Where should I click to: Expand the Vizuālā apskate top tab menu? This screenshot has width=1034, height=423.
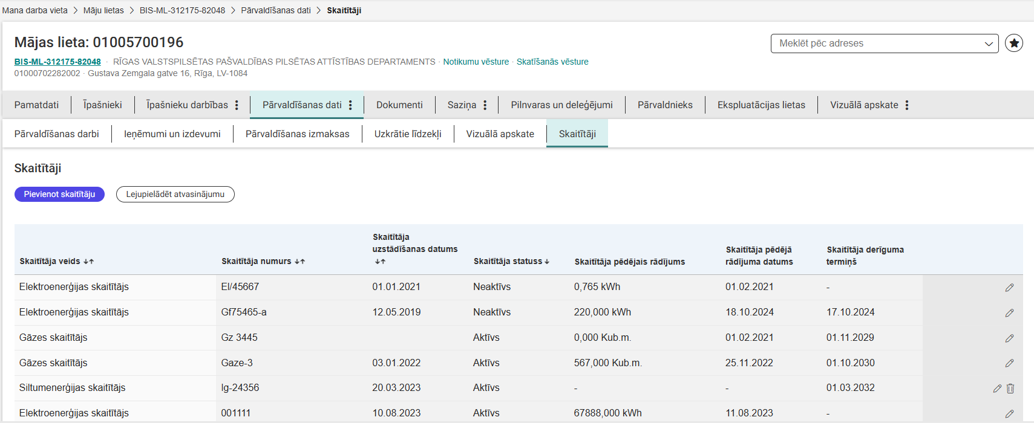click(906, 105)
